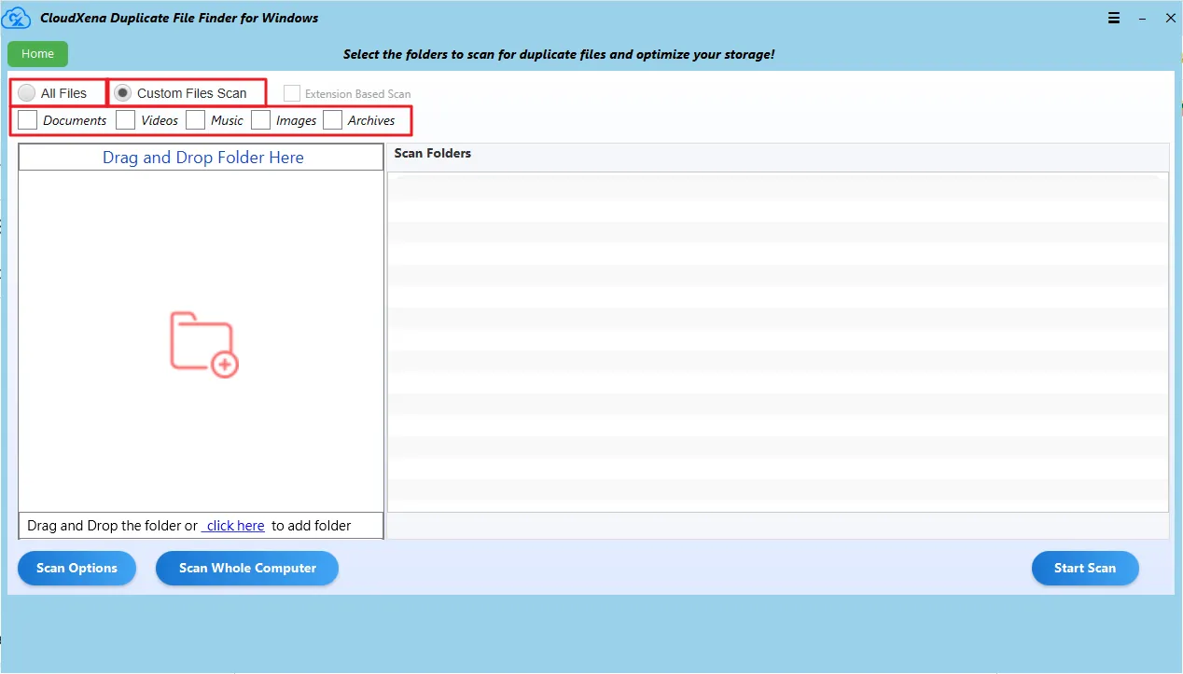Image resolution: width=1183 pixels, height=674 pixels.
Task: Follow the "click here" link to add folder
Action: click(x=235, y=526)
